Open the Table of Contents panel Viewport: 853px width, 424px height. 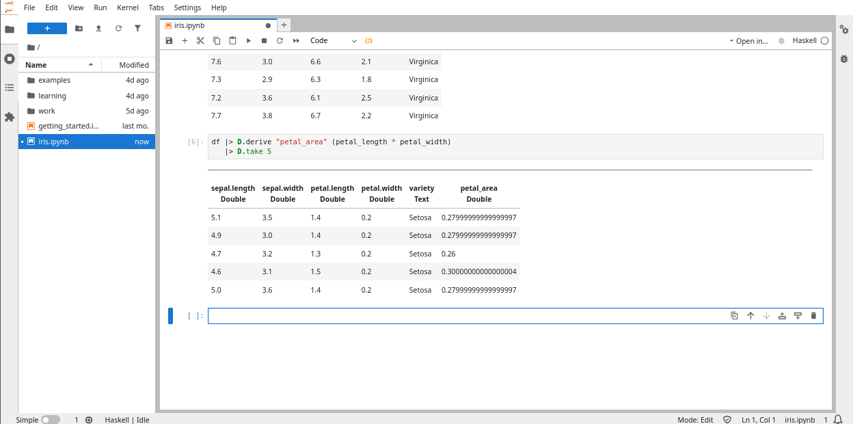coord(10,88)
